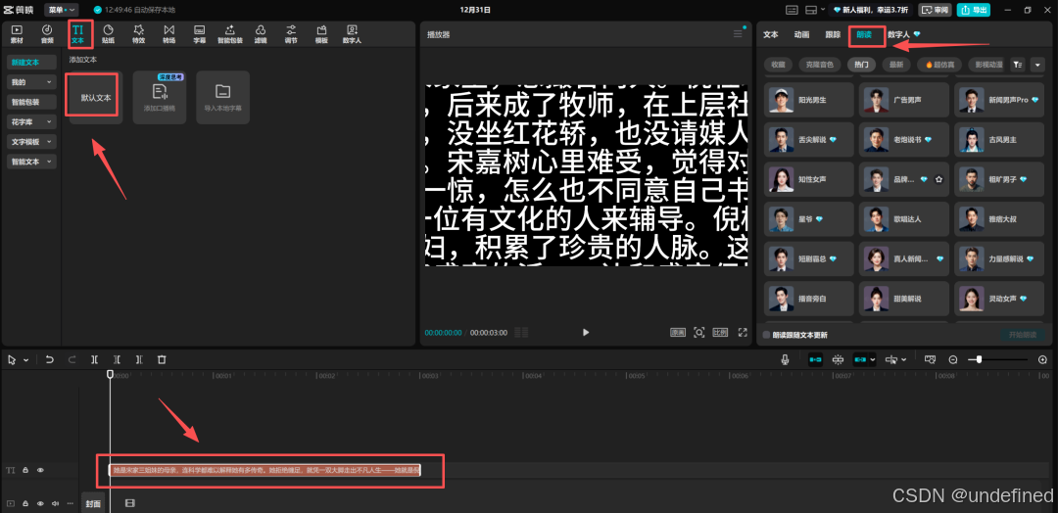The height and width of the screenshot is (513, 1058).
Task: Open the 字幕 subtitles tab icon
Action: [x=200, y=34]
